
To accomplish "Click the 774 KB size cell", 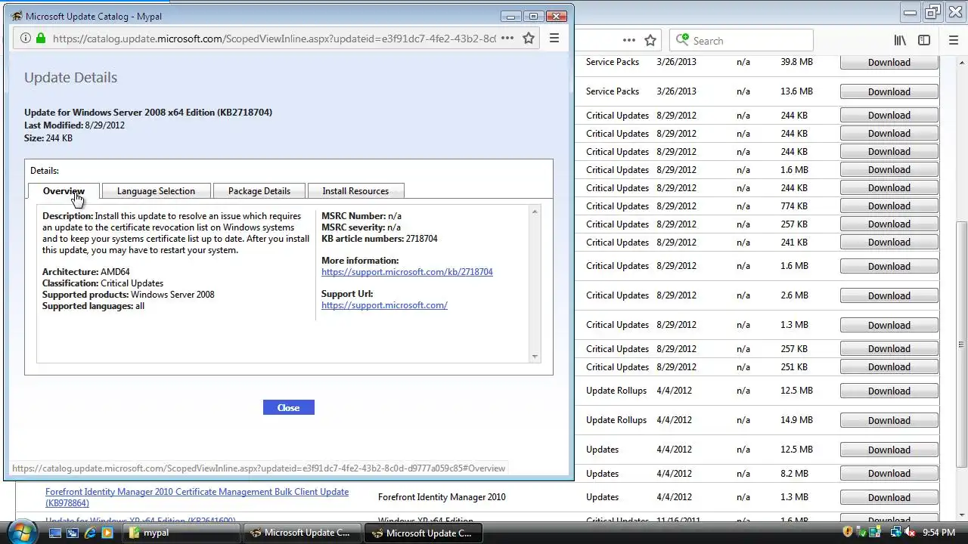I will pos(794,206).
